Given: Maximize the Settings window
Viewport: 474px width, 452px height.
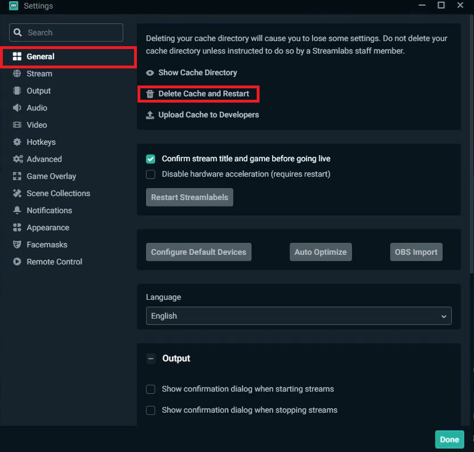Looking at the screenshot, I should [441, 5].
